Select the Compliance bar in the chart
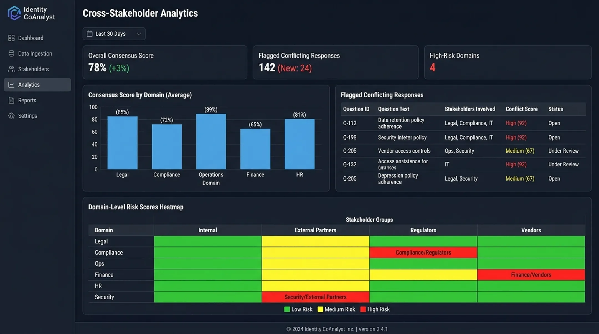Viewport: 599px width, 334px height. (167, 147)
